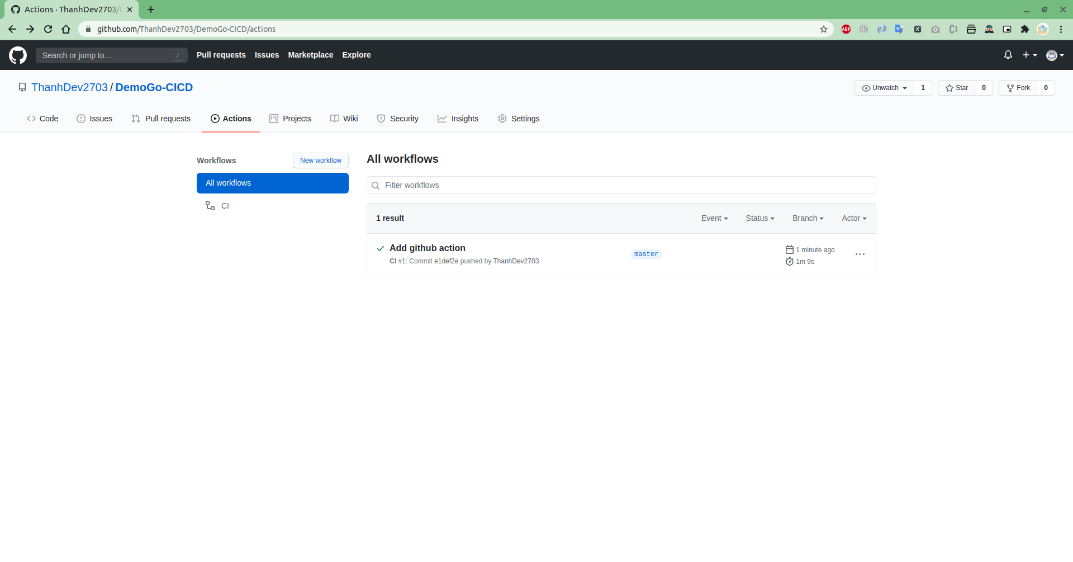This screenshot has height=562, width=1073.
Task: Open the Insights tab
Action: pos(458,119)
